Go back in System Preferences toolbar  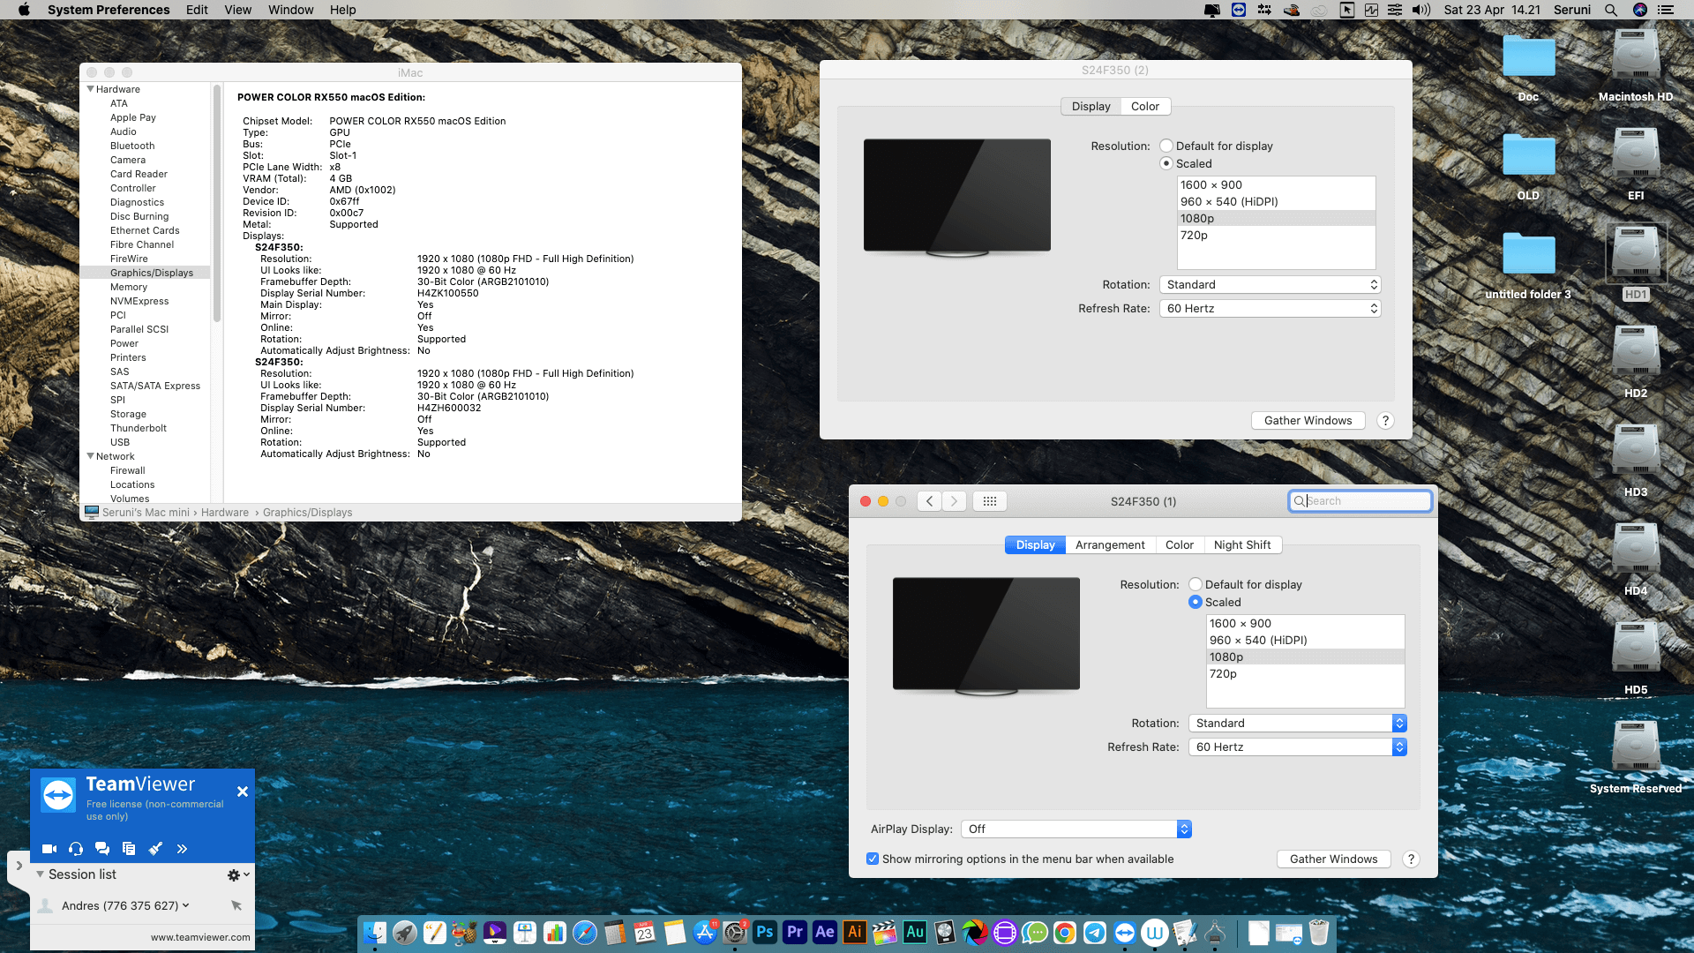click(x=929, y=501)
